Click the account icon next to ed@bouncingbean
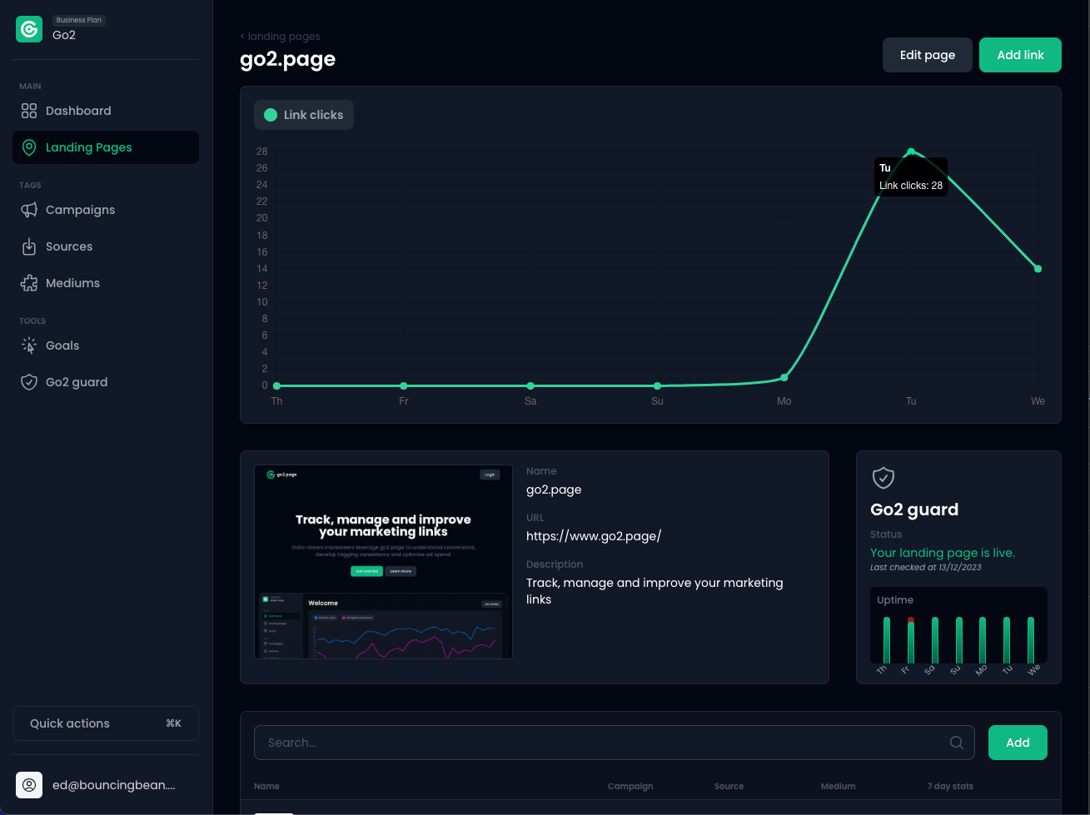The width and height of the screenshot is (1090, 815). coord(28,784)
